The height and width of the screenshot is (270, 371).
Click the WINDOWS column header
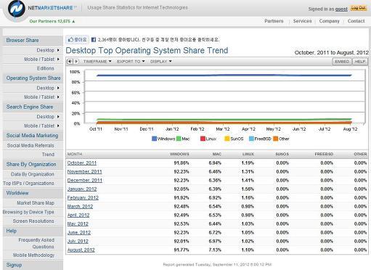tap(179, 154)
